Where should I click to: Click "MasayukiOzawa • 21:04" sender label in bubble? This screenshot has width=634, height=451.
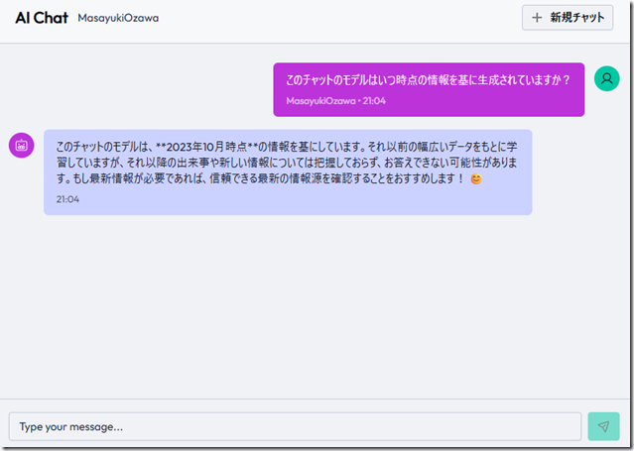pos(335,101)
